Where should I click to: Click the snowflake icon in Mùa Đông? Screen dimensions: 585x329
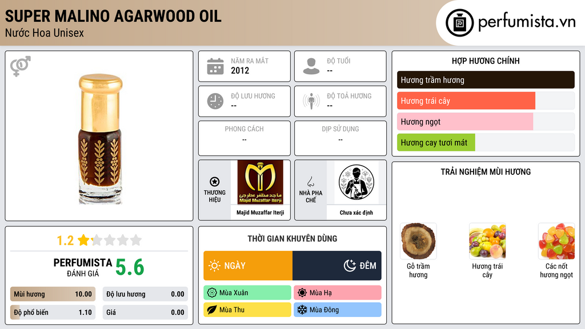(x=302, y=310)
